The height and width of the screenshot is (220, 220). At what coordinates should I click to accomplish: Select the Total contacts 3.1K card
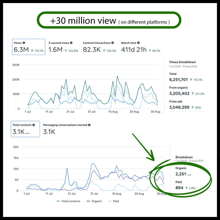click(x=25, y=129)
